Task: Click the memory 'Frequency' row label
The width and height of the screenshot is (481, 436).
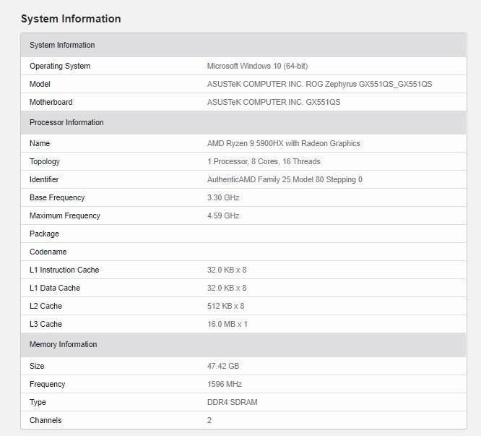Action: pos(47,385)
